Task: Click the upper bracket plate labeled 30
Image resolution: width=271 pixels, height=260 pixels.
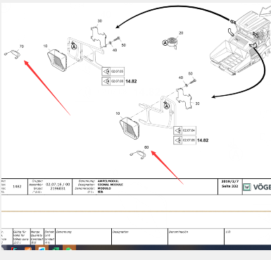Action: click(99, 37)
